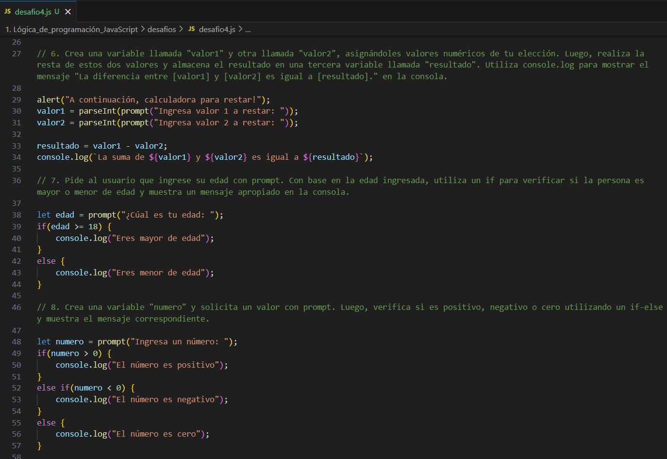Click the valor2 parseInt prompt line
The image size is (667, 459).
tap(167, 122)
